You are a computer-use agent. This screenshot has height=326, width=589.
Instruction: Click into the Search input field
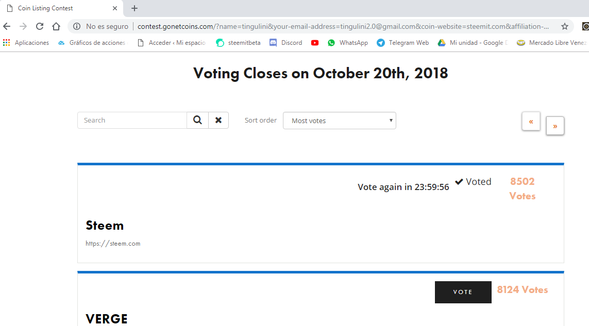pyautogui.click(x=132, y=120)
